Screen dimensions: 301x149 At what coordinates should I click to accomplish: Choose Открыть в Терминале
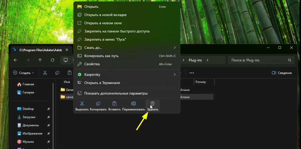127,83
